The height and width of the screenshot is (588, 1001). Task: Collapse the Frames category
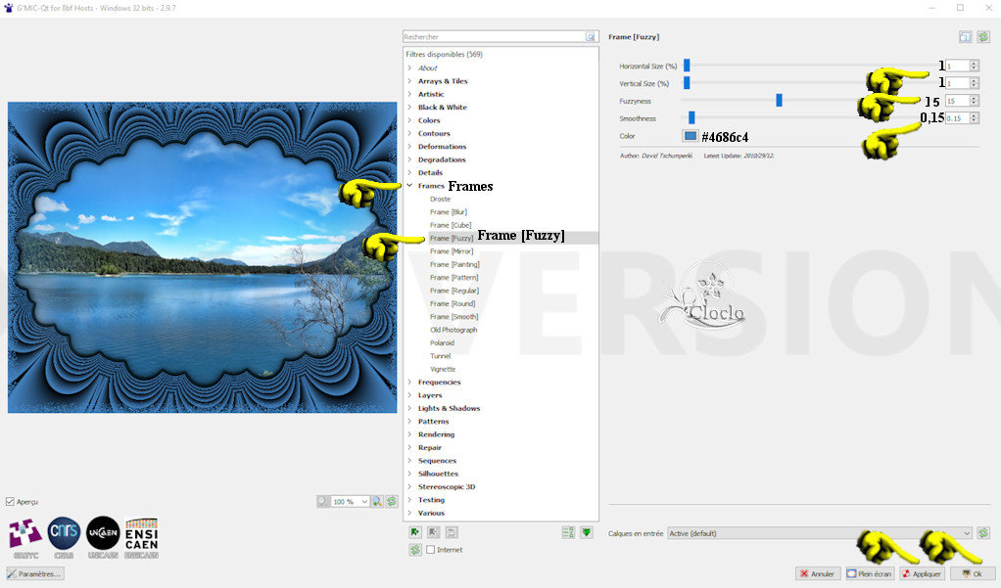pos(409,186)
